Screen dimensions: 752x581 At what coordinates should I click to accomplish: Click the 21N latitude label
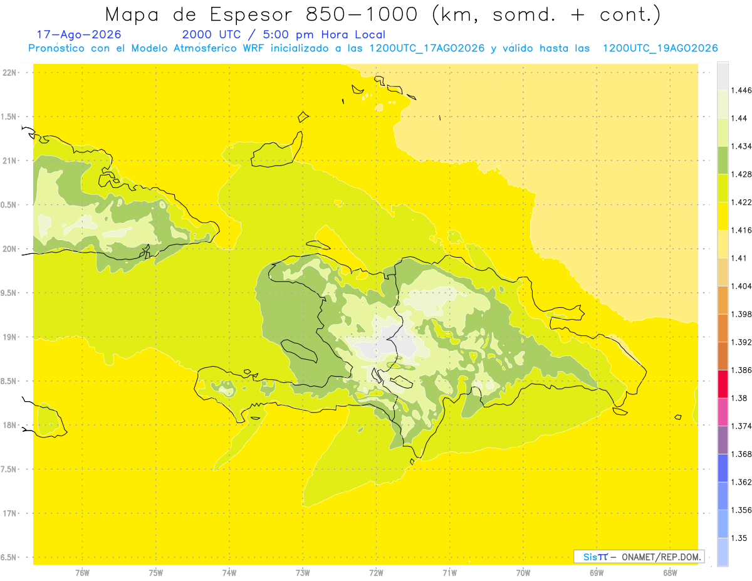point(11,160)
